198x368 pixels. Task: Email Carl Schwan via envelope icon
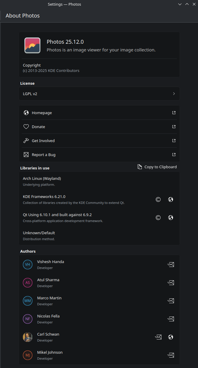(158, 337)
